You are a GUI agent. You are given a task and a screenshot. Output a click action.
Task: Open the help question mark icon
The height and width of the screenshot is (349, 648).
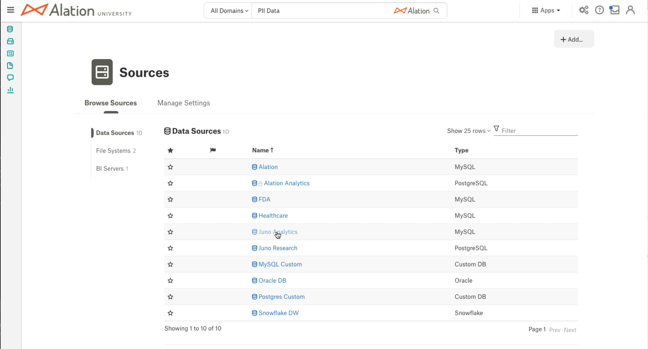point(599,10)
